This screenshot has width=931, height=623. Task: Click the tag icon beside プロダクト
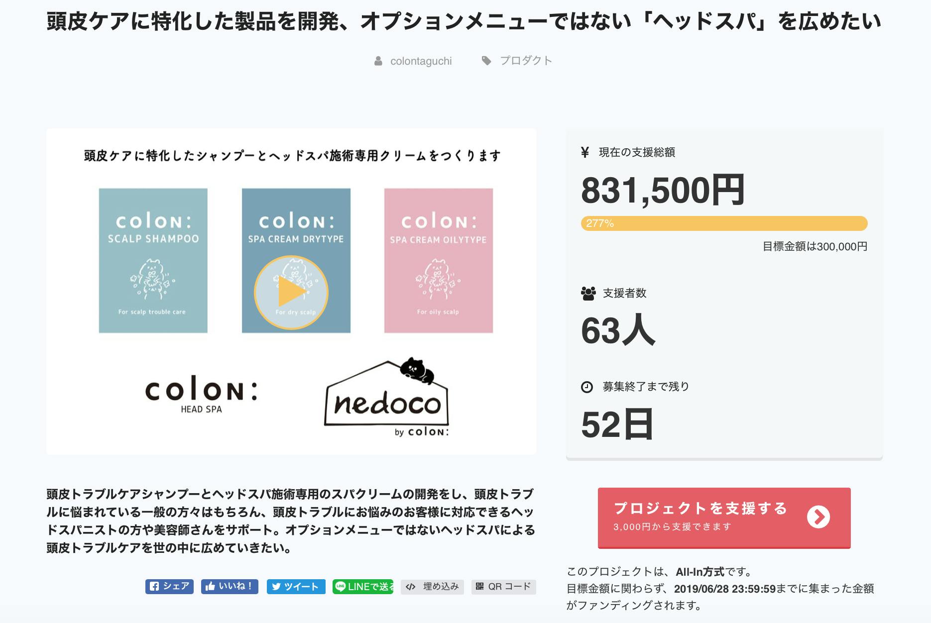[x=486, y=61]
